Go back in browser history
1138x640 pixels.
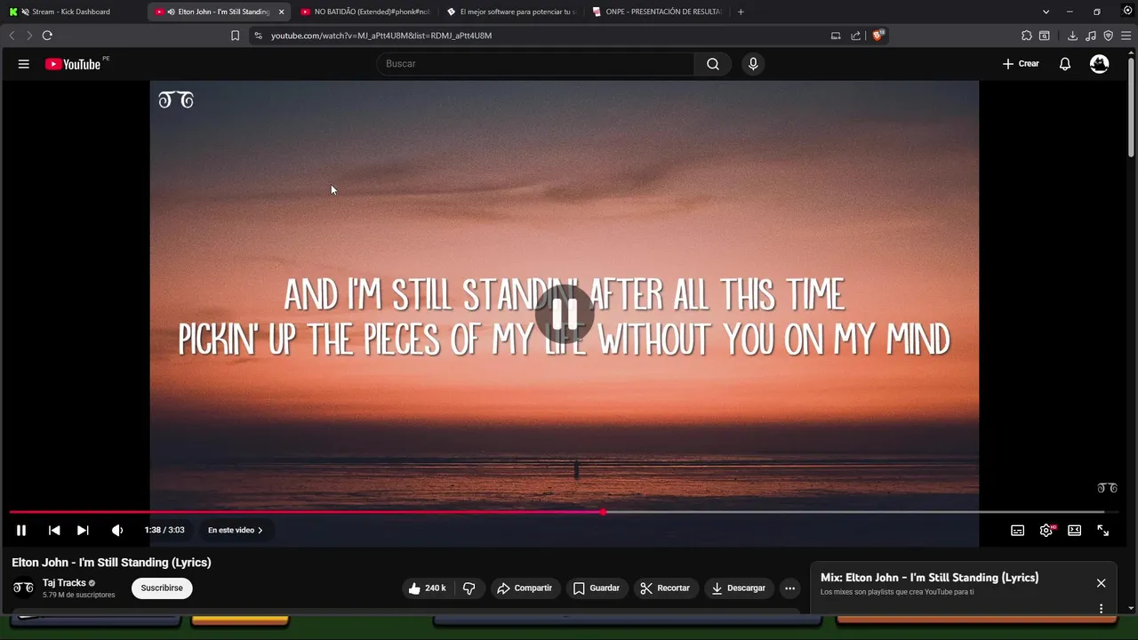12,36
